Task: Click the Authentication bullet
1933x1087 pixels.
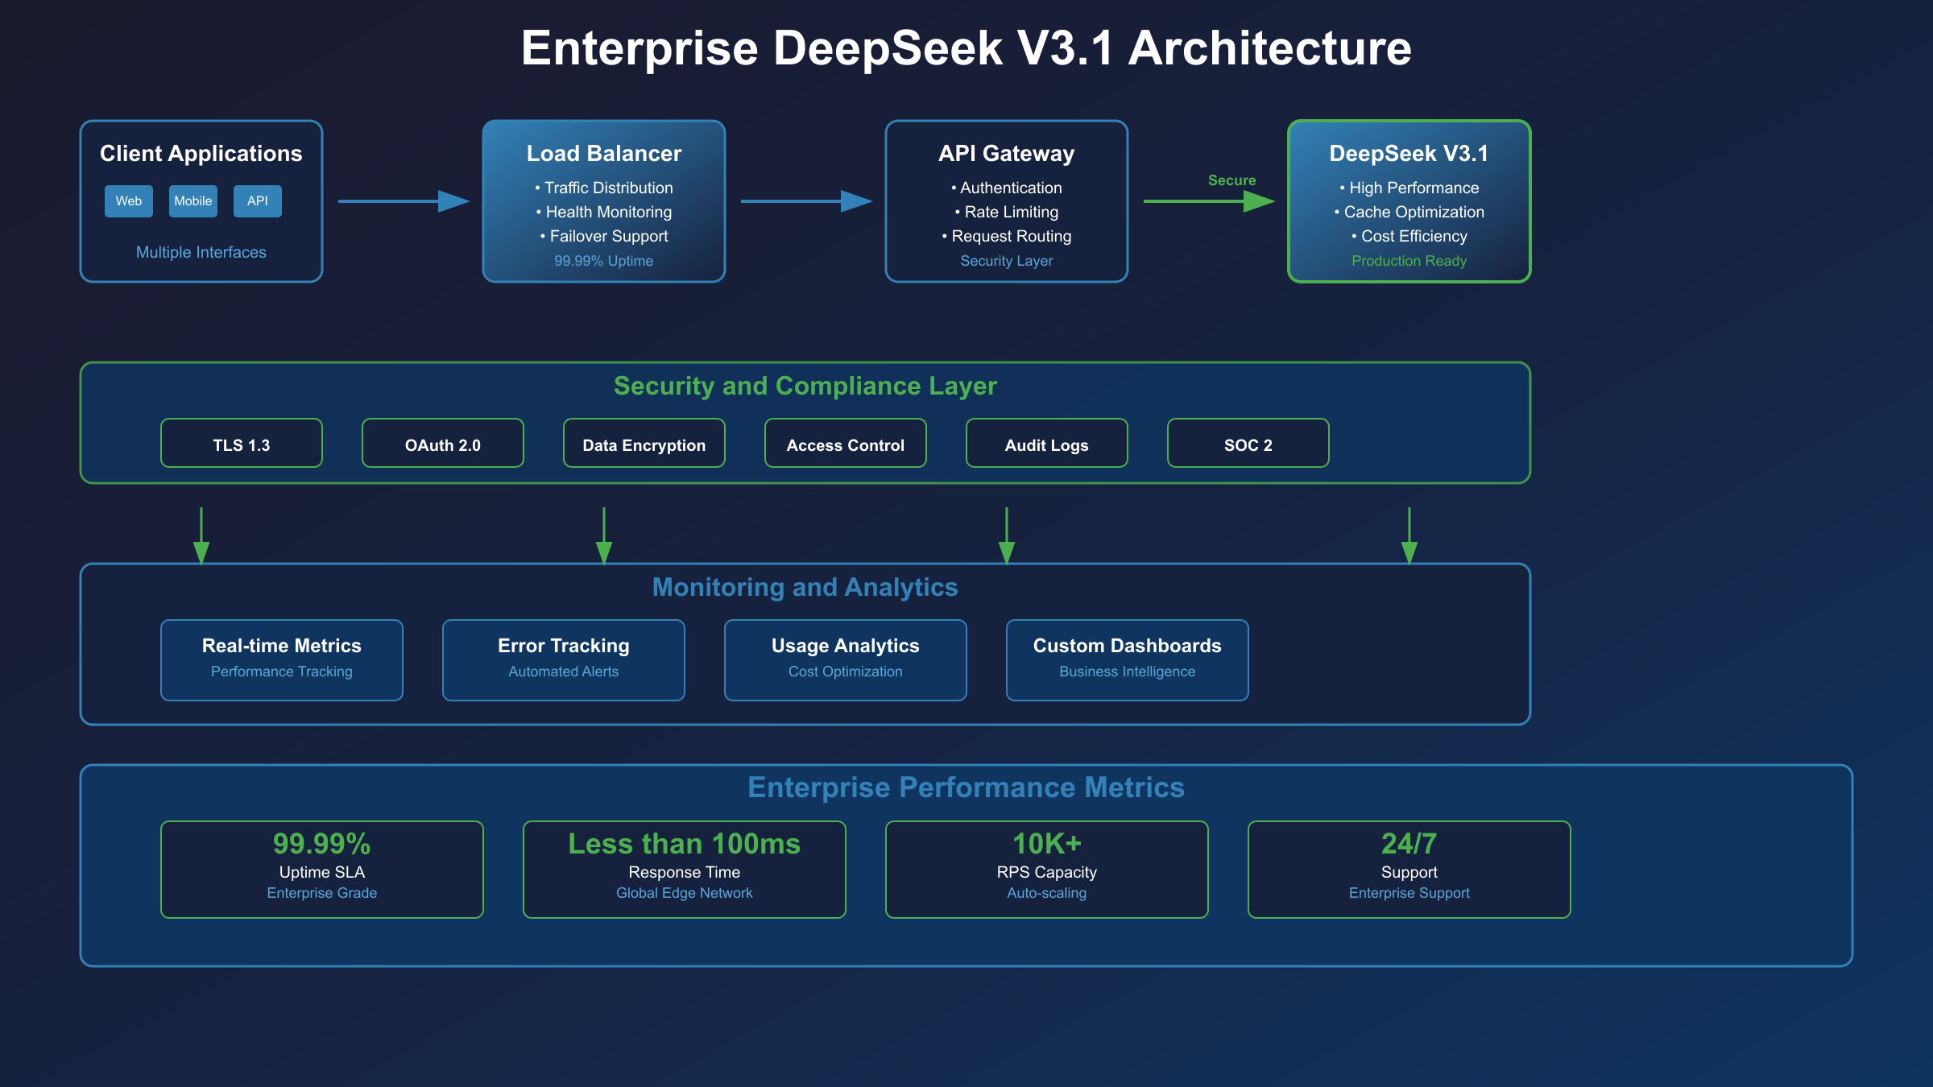Action: pos(1007,188)
